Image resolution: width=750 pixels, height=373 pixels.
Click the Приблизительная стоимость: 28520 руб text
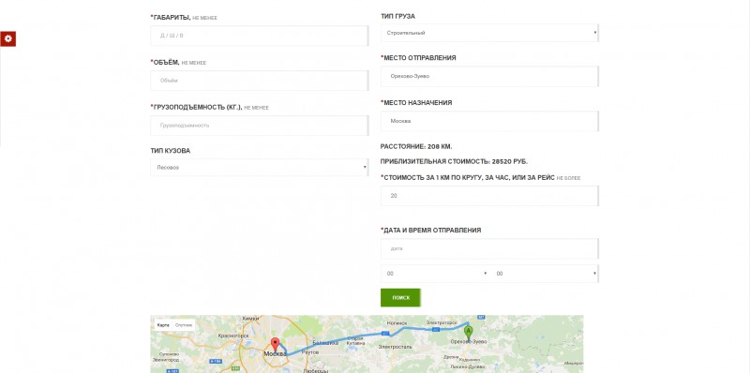[x=454, y=161]
